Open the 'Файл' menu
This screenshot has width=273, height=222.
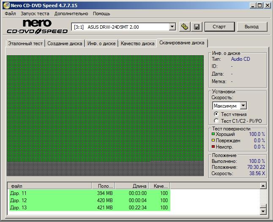(10, 14)
